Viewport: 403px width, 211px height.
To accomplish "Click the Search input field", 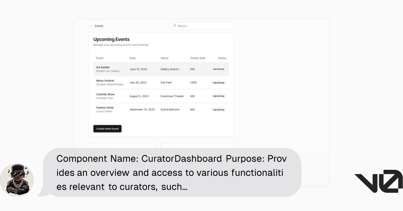I will [x=203, y=26].
